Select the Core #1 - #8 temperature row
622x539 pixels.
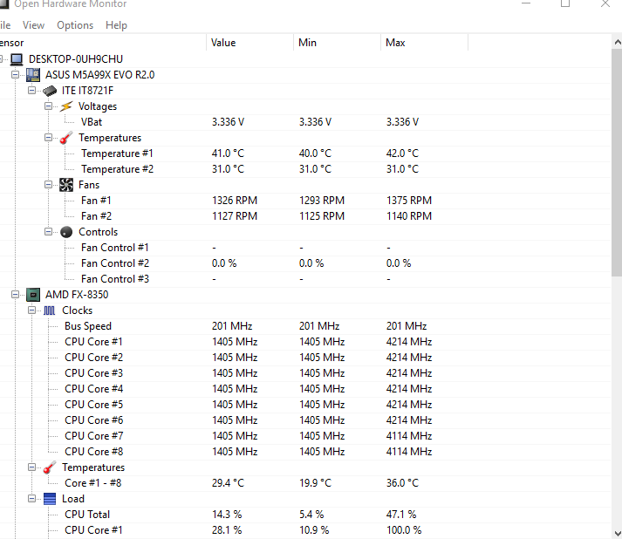[305, 483]
